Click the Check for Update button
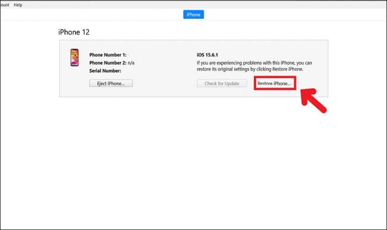The height and width of the screenshot is (230, 387). tap(222, 83)
